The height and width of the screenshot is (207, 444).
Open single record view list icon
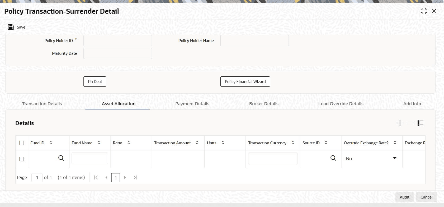(421, 123)
